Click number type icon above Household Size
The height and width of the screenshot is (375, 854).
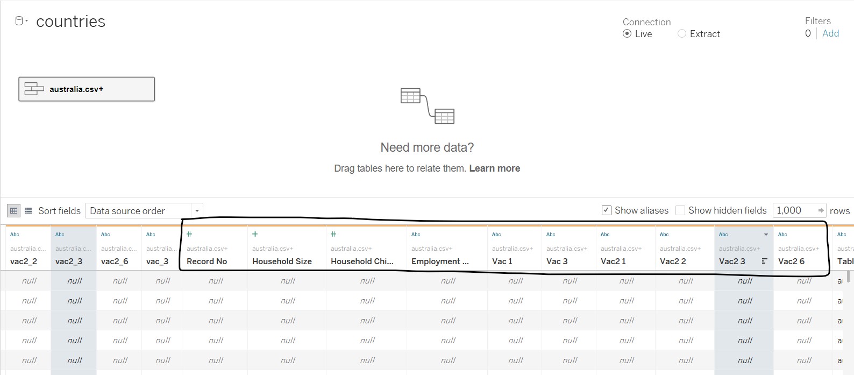(255, 235)
